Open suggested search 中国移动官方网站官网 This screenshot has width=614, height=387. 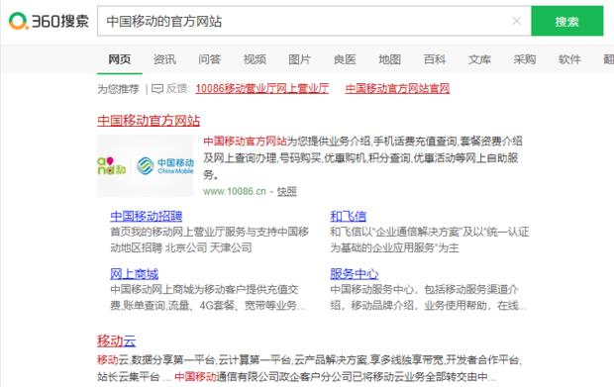(x=397, y=89)
